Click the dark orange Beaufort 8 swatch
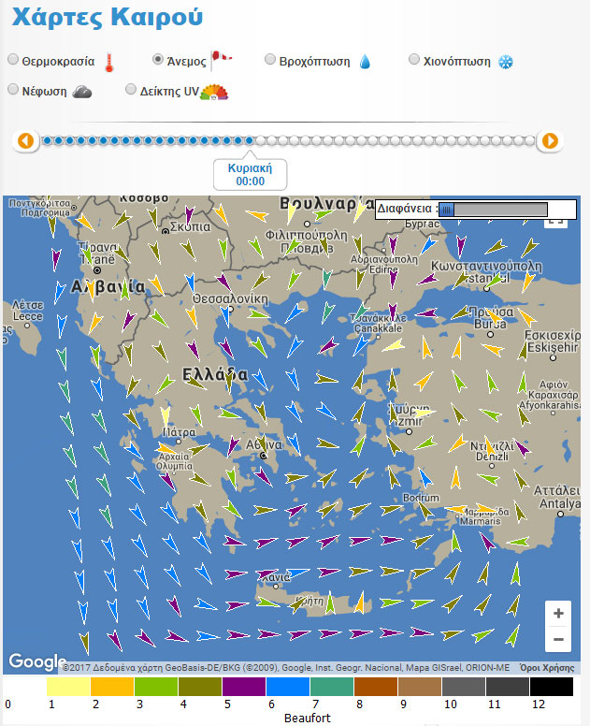 pyautogui.click(x=376, y=687)
